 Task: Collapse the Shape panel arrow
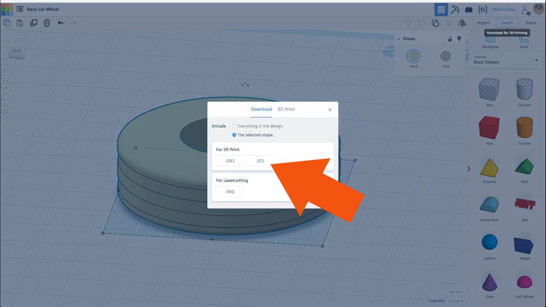[398, 39]
